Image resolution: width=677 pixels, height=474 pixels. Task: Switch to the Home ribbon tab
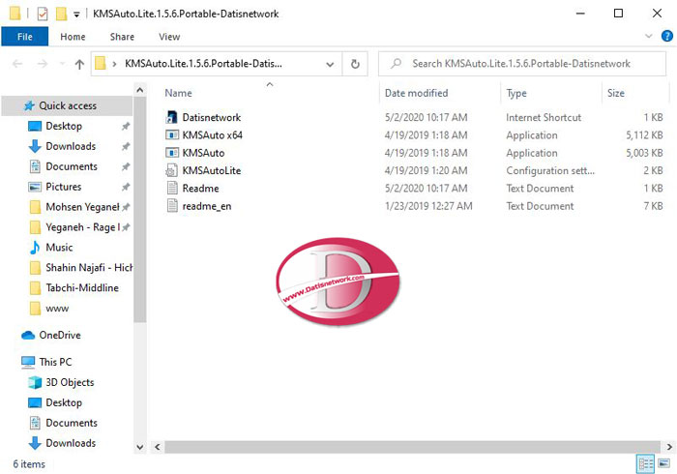(73, 37)
